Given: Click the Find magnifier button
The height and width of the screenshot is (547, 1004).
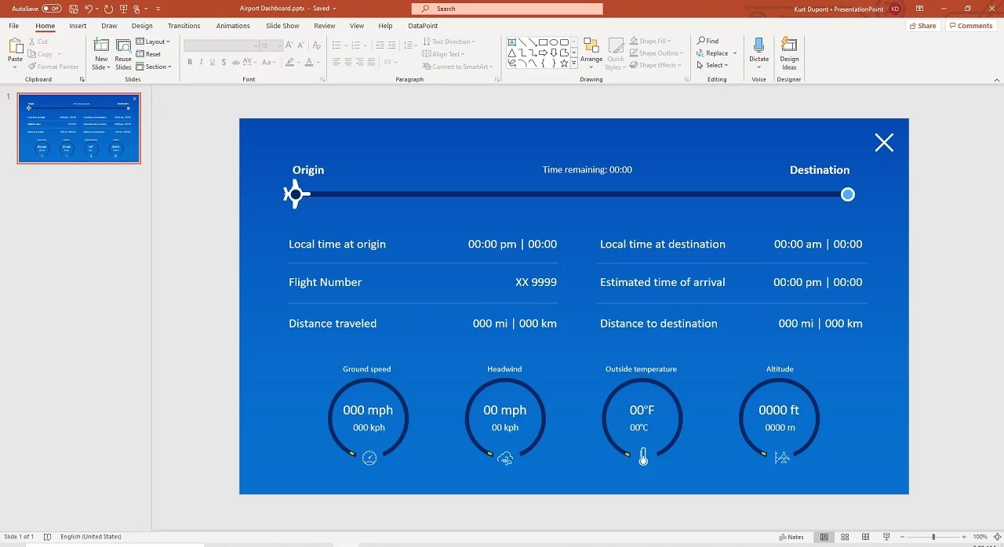Looking at the screenshot, I should click(708, 41).
